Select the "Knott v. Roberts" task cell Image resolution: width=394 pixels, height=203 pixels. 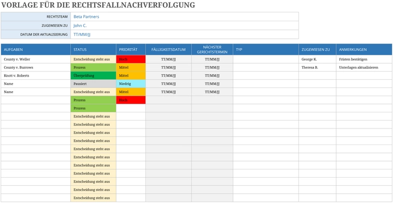coord(36,76)
